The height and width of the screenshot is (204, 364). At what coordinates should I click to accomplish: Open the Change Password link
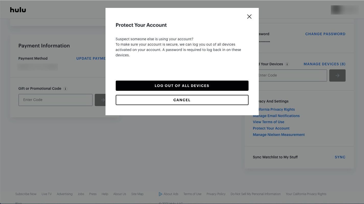tap(325, 34)
